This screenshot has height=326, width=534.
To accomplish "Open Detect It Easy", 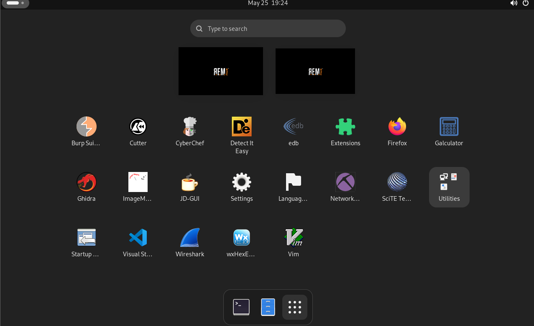I will point(242,135).
